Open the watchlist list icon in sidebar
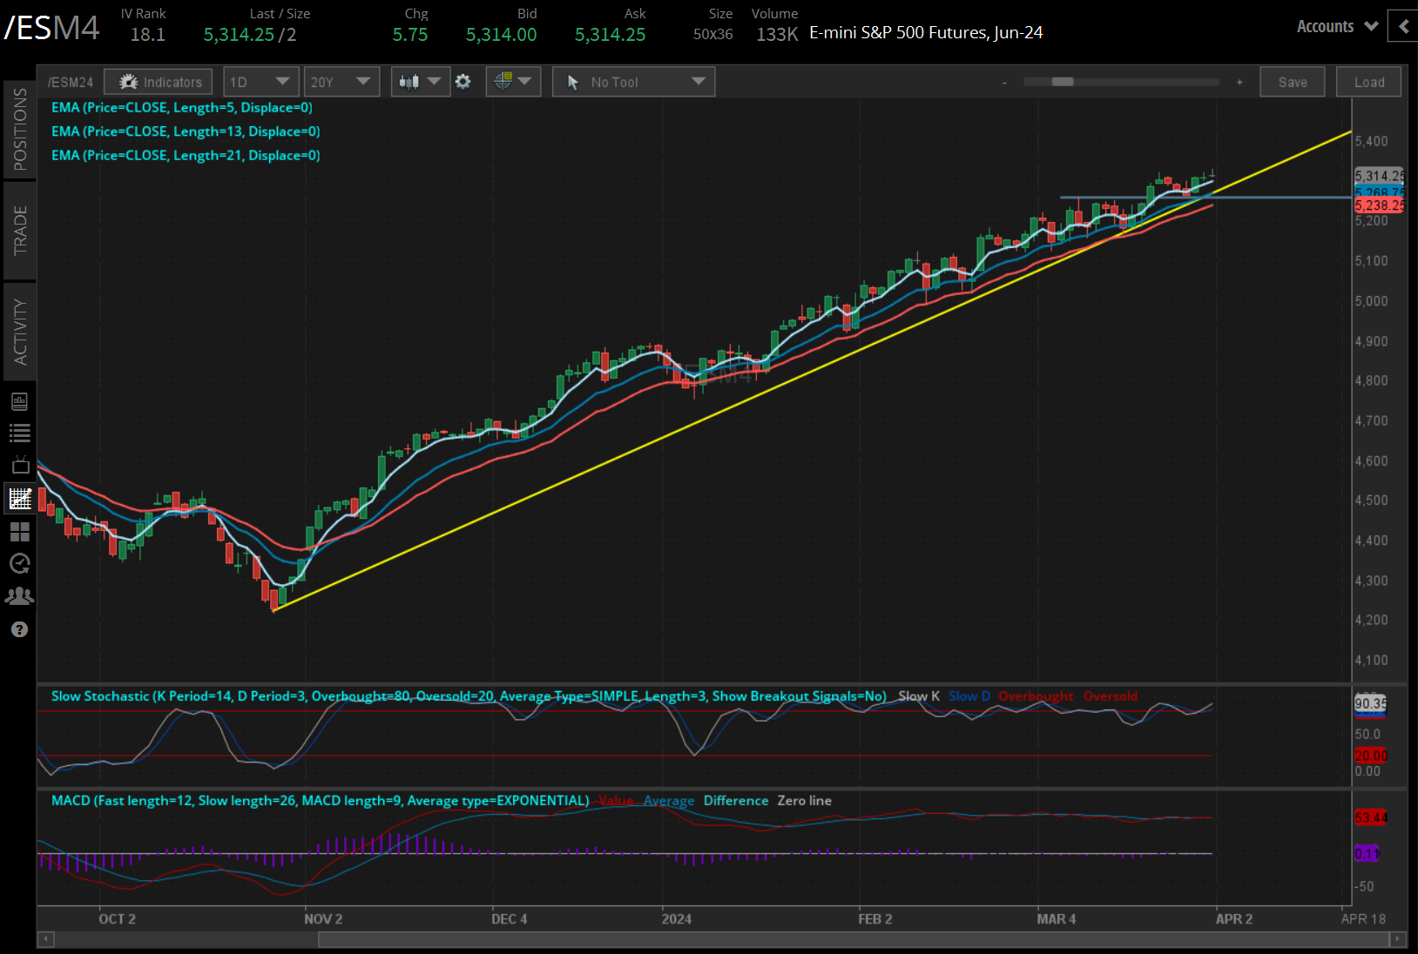1418x954 pixels. 19,433
